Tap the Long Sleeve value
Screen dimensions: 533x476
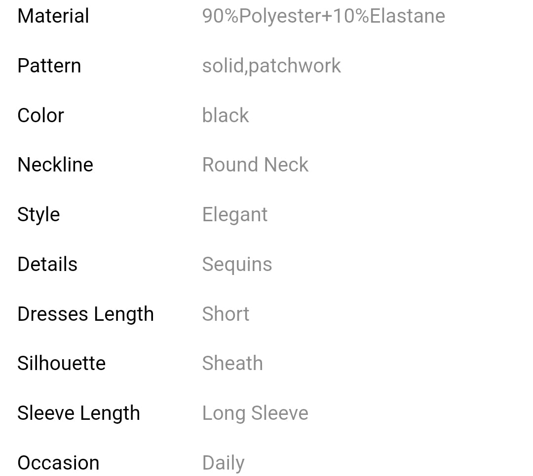[255, 413]
